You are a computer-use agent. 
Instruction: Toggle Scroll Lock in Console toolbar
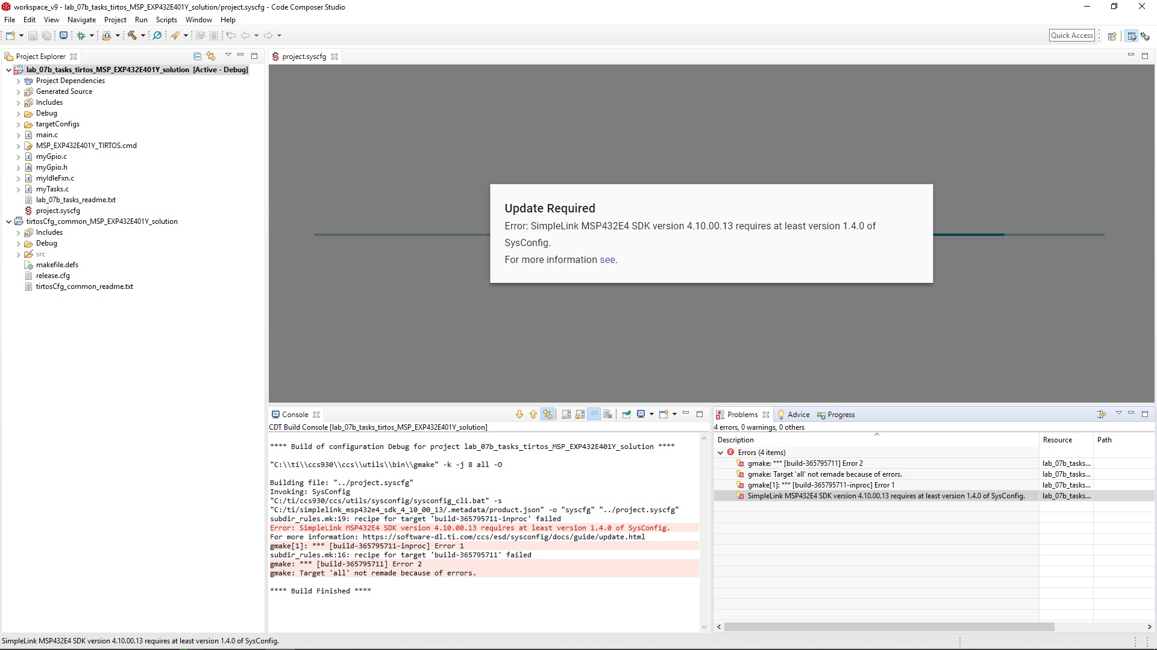coord(580,414)
